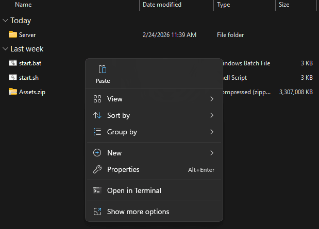
Task: Click the start.bat file icon
Action: 13,63
